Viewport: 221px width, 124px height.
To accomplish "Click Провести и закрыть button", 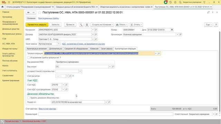I will pos(37,24).
